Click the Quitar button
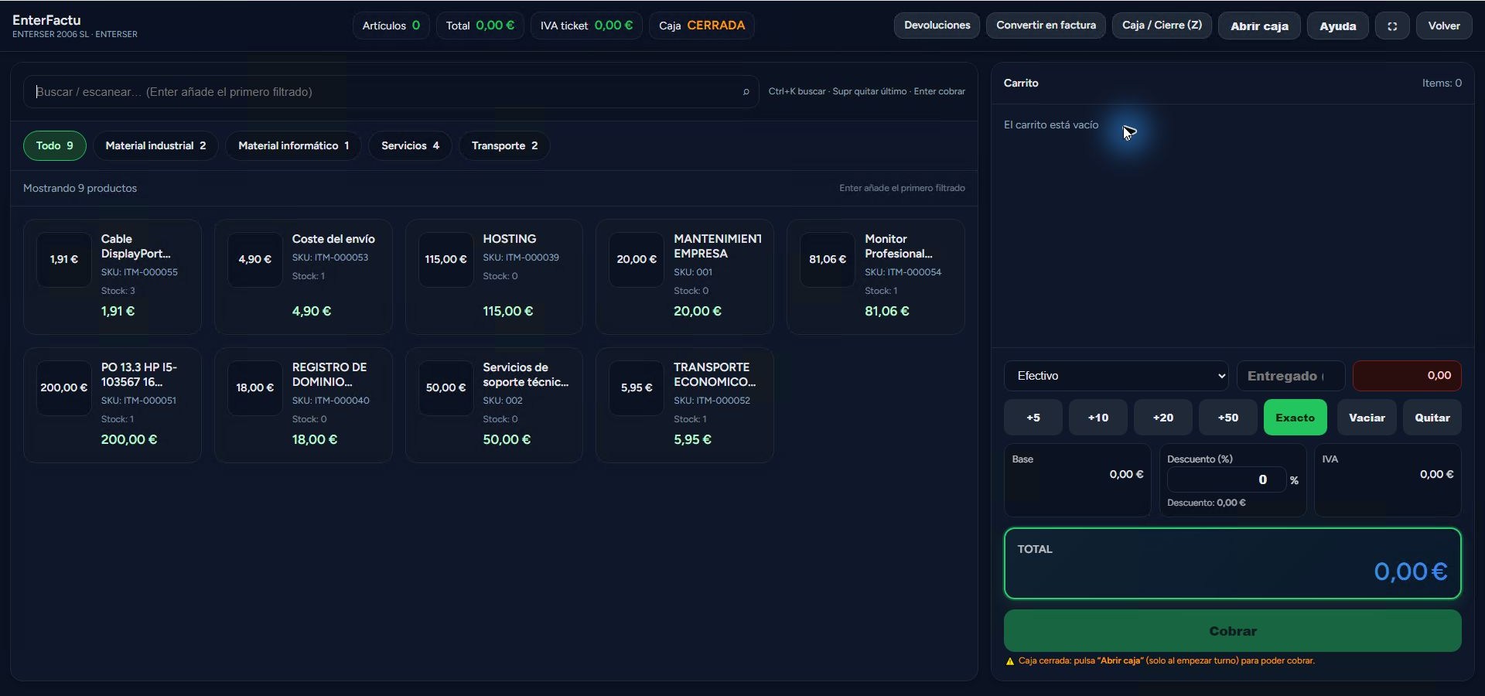1485x696 pixels. [1432, 418]
